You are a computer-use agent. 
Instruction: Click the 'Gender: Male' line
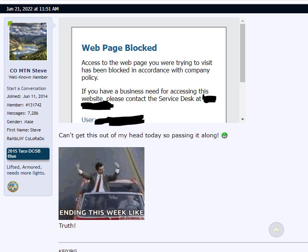(x=20, y=122)
